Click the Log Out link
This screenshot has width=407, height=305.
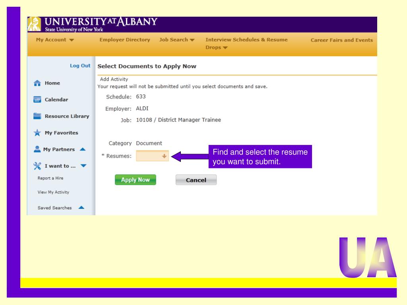pyautogui.click(x=80, y=66)
